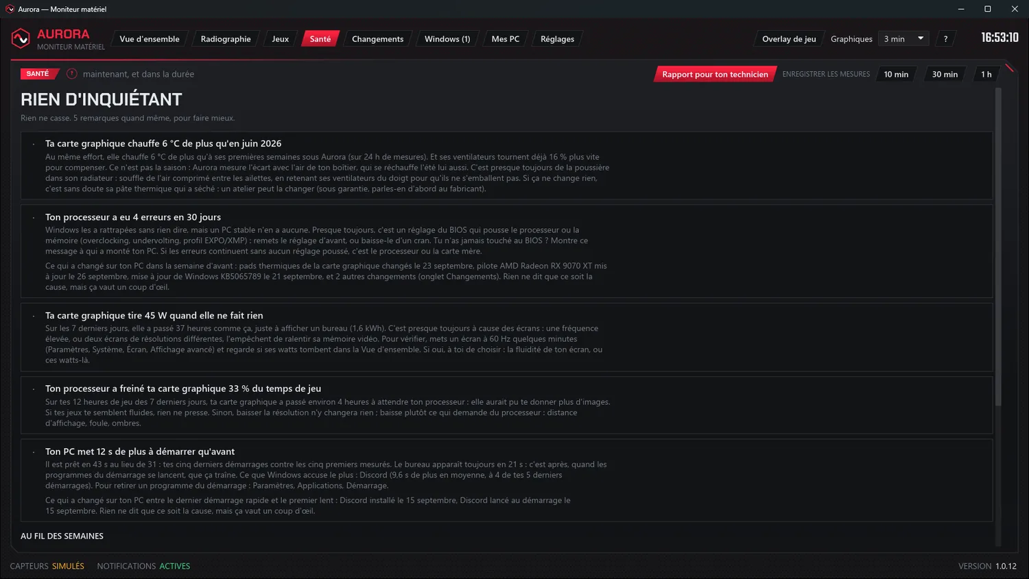Click the circled question mark beside the SANTÉ badge
The width and height of the screenshot is (1029, 579).
coord(72,74)
